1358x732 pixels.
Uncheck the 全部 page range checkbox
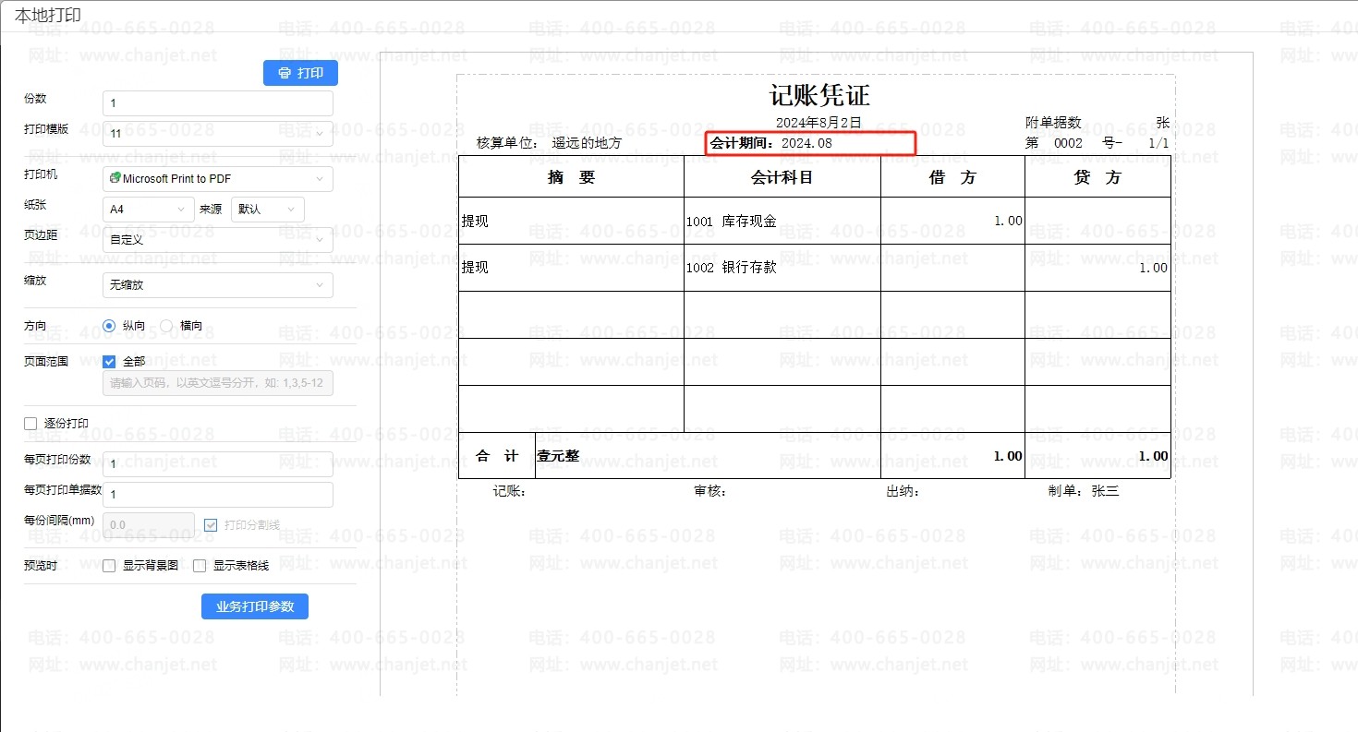pos(109,362)
